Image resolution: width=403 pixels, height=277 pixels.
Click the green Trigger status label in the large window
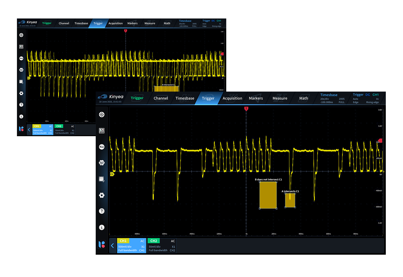[x=137, y=98]
